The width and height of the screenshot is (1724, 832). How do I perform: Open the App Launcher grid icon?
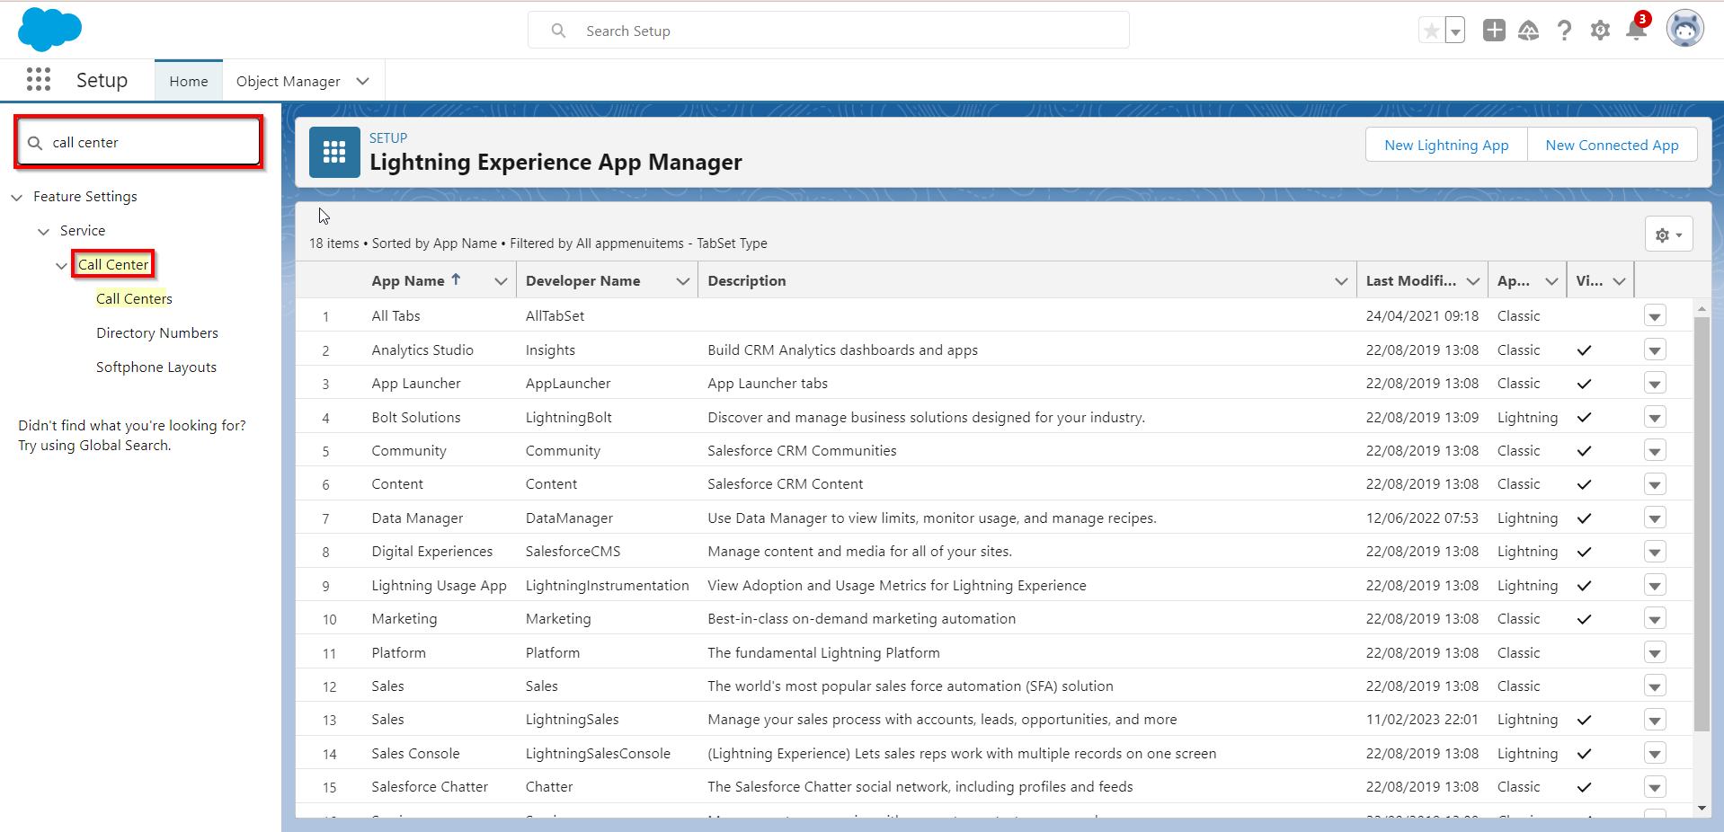tap(39, 80)
